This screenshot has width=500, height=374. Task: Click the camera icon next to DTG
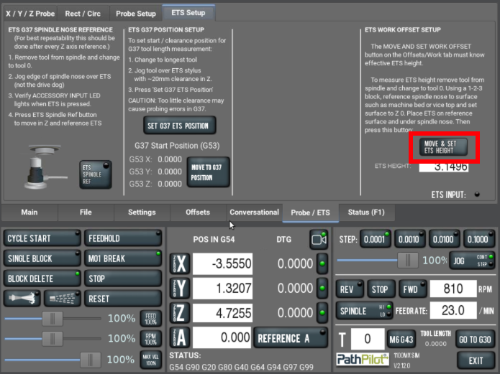tap(318, 238)
